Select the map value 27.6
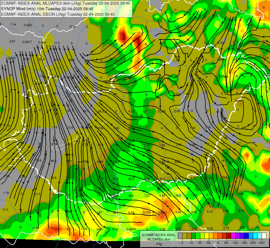Screen dimensions: 270x248 tap(72, 26)
